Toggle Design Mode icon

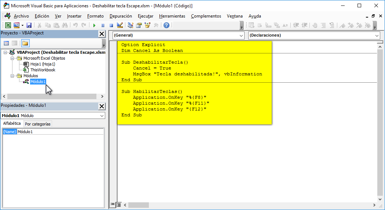pos(120,25)
